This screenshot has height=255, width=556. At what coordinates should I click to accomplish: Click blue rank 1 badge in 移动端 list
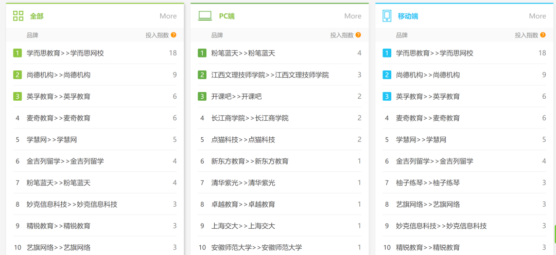(387, 53)
